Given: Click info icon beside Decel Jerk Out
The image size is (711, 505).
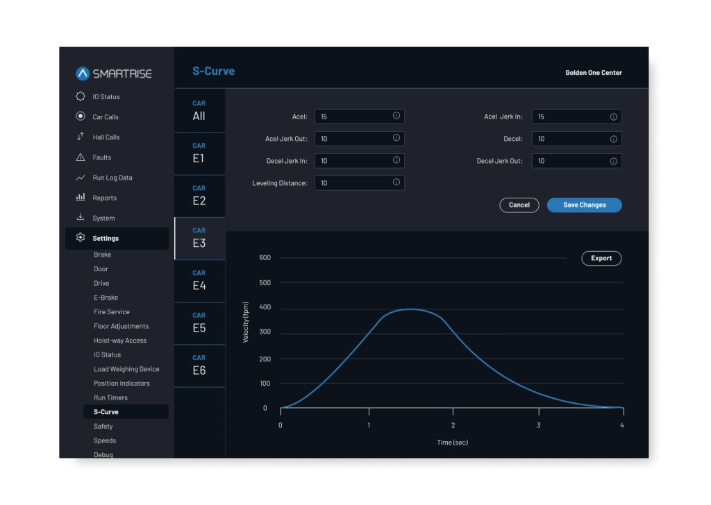Looking at the screenshot, I should (613, 161).
